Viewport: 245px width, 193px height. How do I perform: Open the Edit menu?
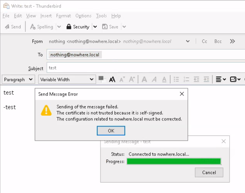tap(18, 16)
